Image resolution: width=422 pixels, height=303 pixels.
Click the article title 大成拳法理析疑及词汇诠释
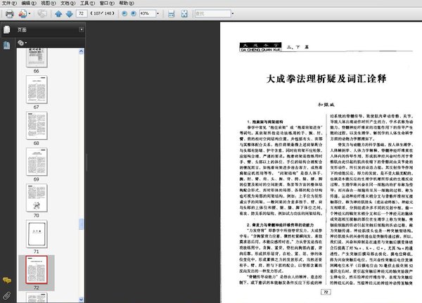click(326, 79)
